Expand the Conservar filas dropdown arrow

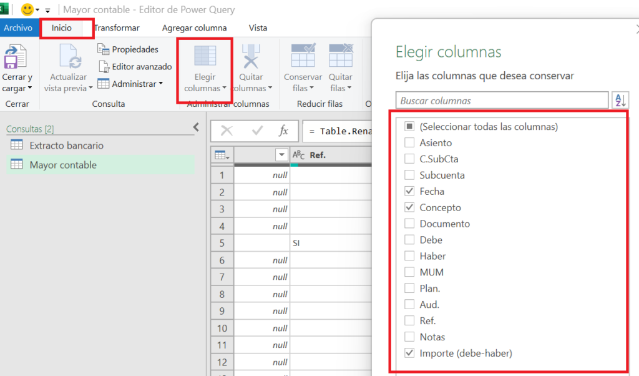312,88
